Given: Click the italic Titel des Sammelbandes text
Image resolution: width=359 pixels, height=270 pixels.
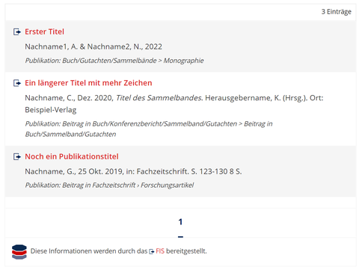Looking at the screenshot, I should tap(159, 98).
